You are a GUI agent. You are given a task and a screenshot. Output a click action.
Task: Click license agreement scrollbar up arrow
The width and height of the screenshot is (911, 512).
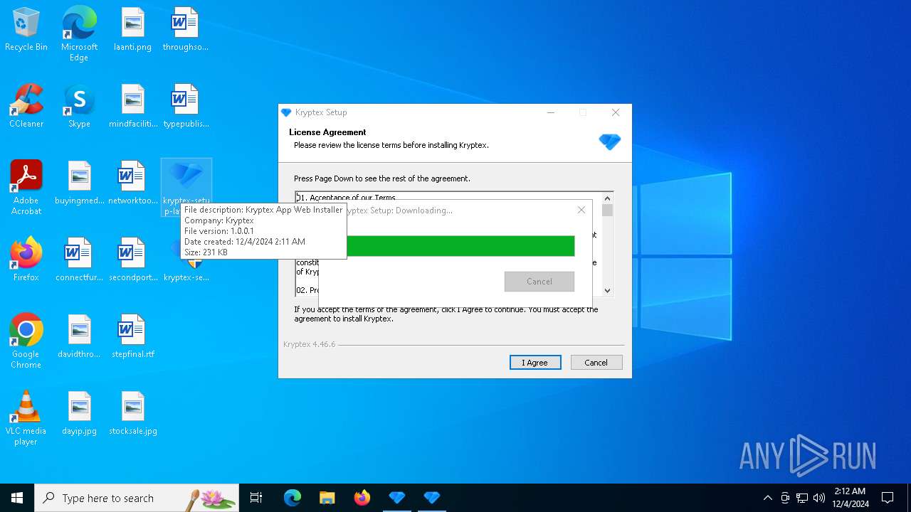coord(608,198)
